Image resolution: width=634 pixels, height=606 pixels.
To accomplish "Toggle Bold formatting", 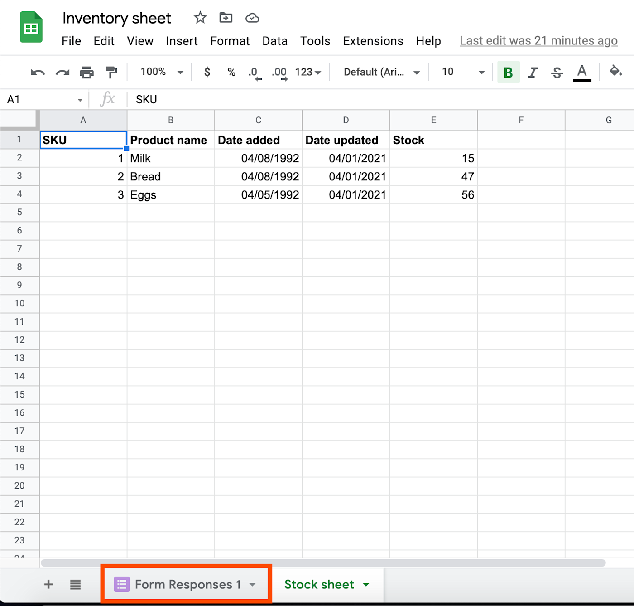I will (x=508, y=72).
